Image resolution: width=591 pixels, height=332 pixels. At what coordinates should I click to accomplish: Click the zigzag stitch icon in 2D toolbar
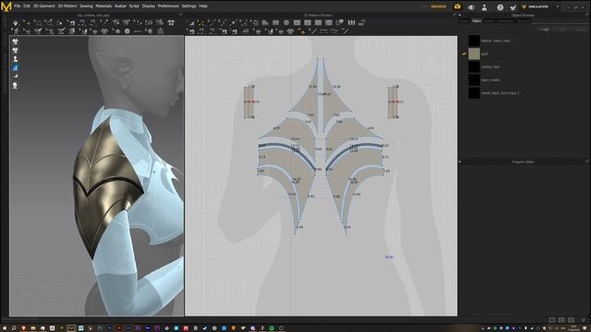point(335,31)
